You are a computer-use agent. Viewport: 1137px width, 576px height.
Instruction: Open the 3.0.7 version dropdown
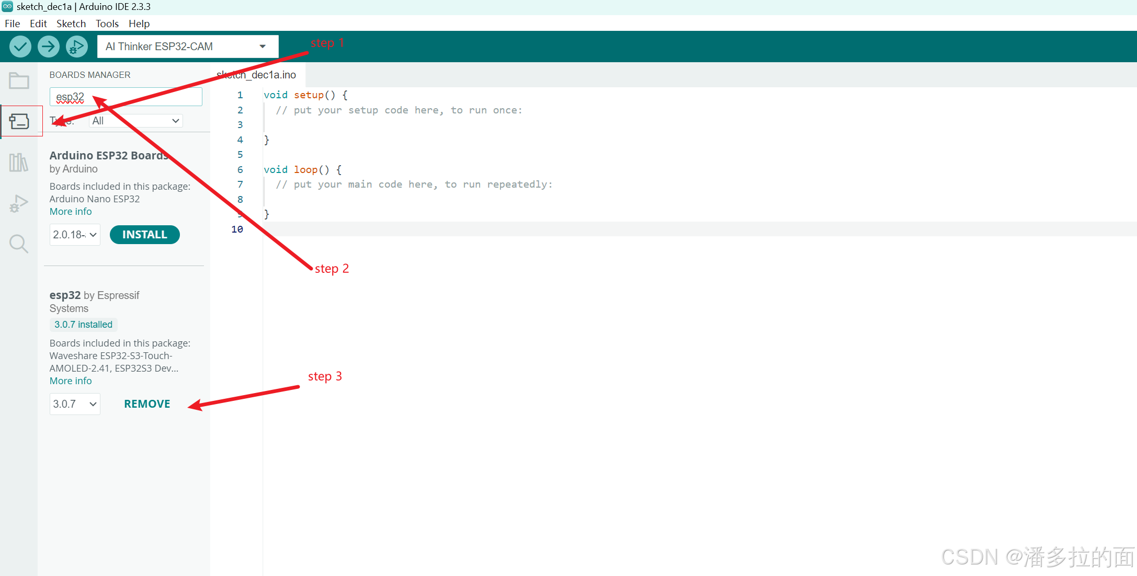(x=75, y=404)
